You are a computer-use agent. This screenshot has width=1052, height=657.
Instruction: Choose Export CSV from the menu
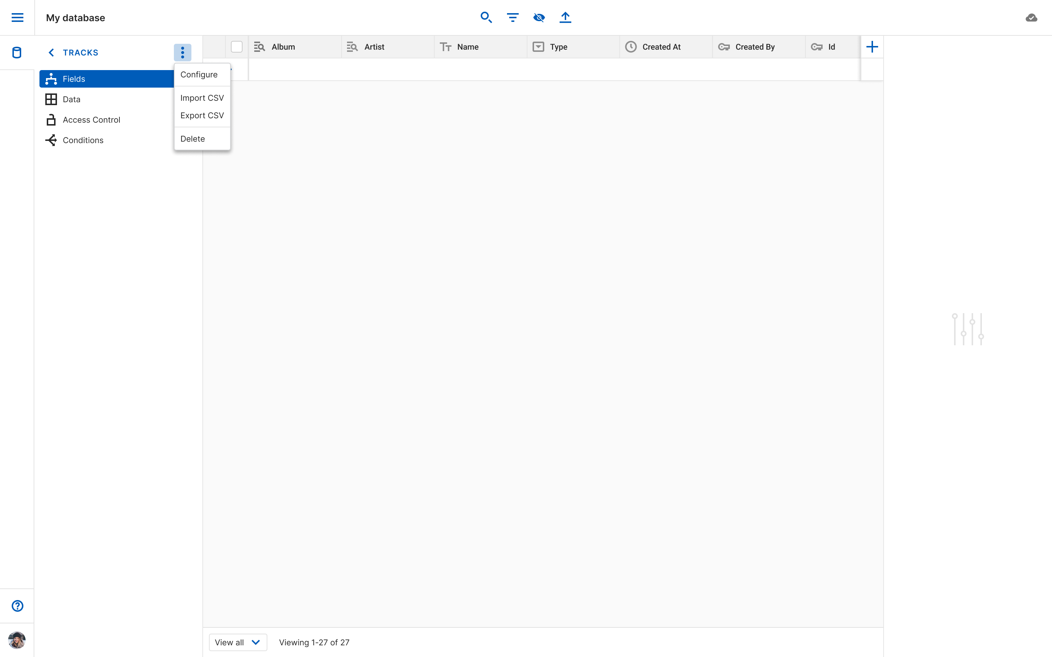pos(202,115)
